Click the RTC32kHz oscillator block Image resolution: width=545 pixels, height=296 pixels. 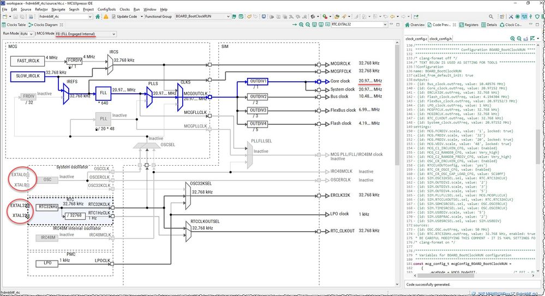coord(48,207)
